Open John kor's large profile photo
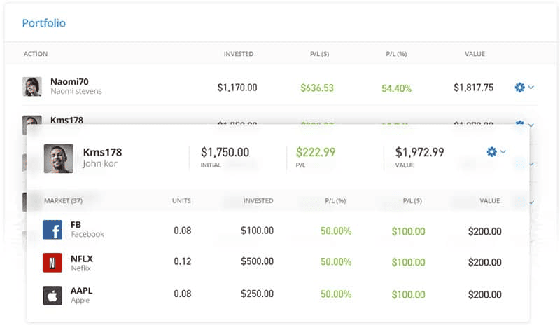Viewport: 560px width, 330px height. pyautogui.click(x=58, y=158)
